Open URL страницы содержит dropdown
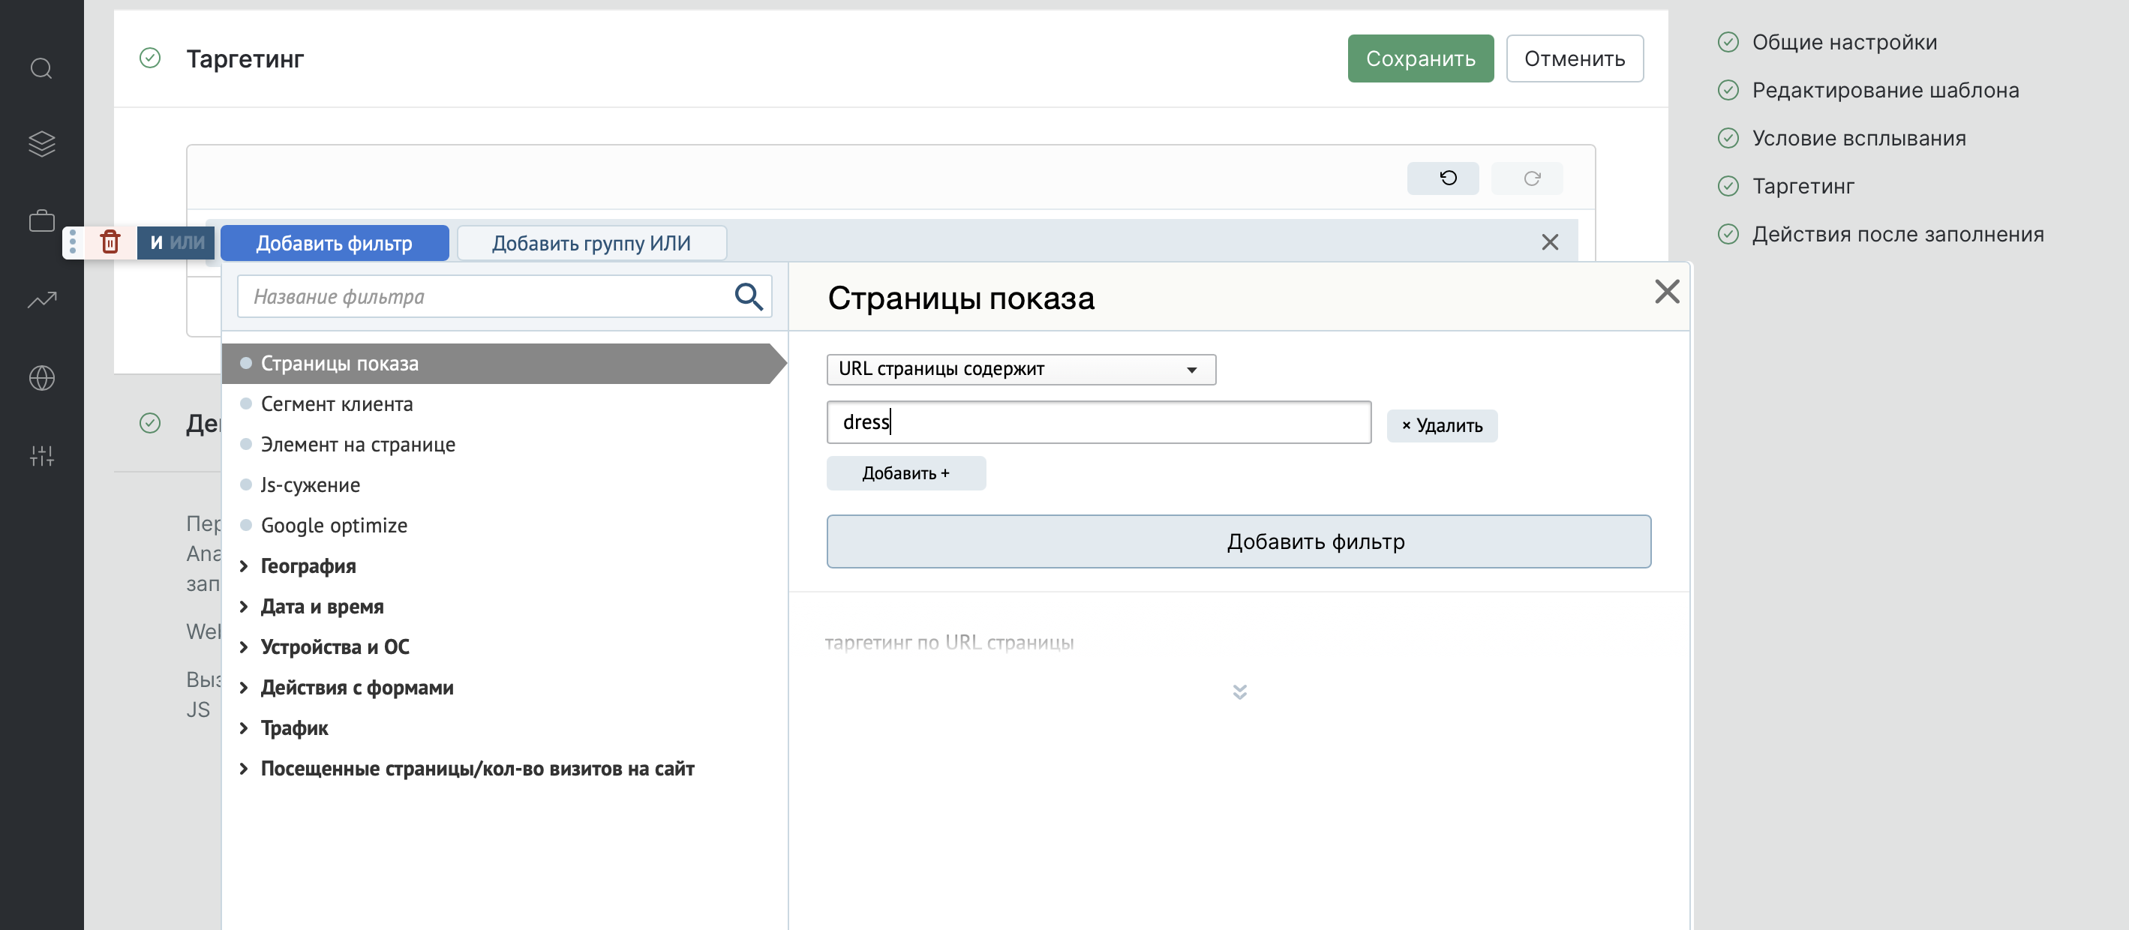The height and width of the screenshot is (930, 2129). tap(1021, 369)
